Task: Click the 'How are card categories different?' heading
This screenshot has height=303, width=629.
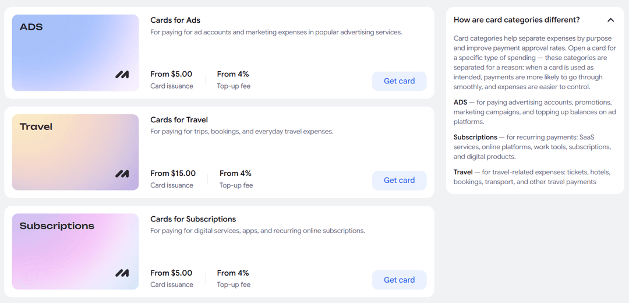Action: point(517,20)
